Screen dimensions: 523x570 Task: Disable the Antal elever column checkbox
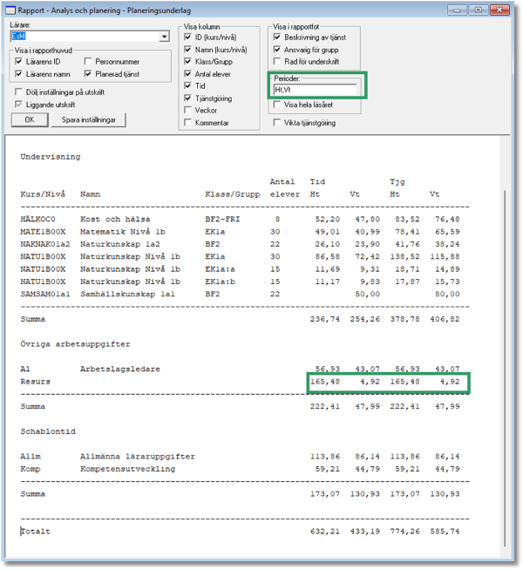tap(189, 75)
